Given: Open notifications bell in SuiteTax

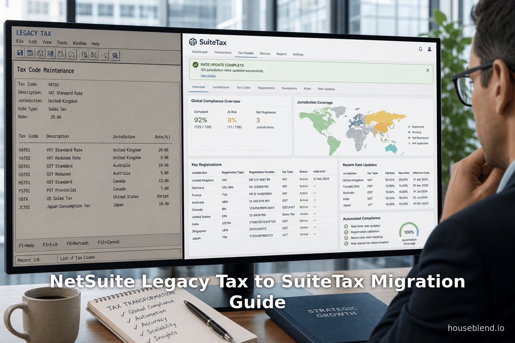Looking at the screenshot, I should coord(420,49).
